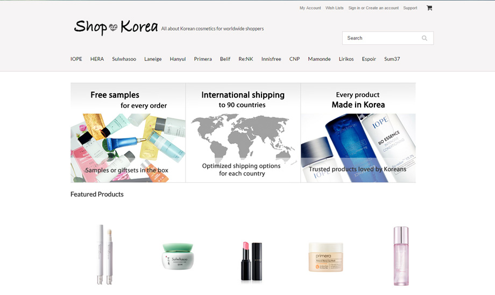Open Laneige brand page
The image size is (495, 295).
click(x=153, y=59)
